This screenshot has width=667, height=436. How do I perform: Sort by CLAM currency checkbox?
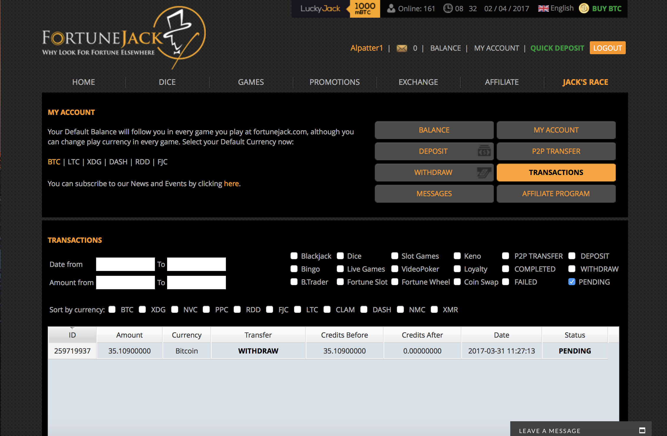point(327,309)
